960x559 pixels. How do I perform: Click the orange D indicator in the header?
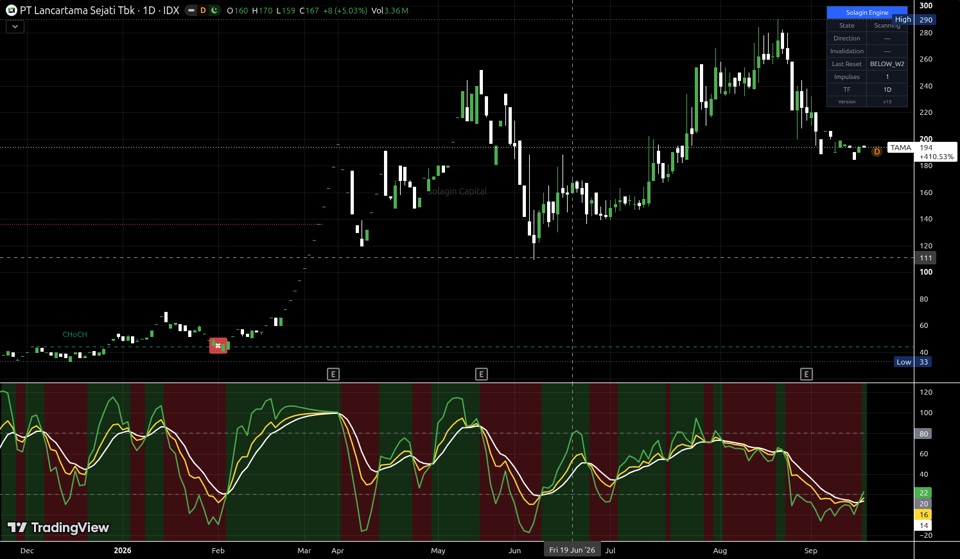pyautogui.click(x=203, y=10)
